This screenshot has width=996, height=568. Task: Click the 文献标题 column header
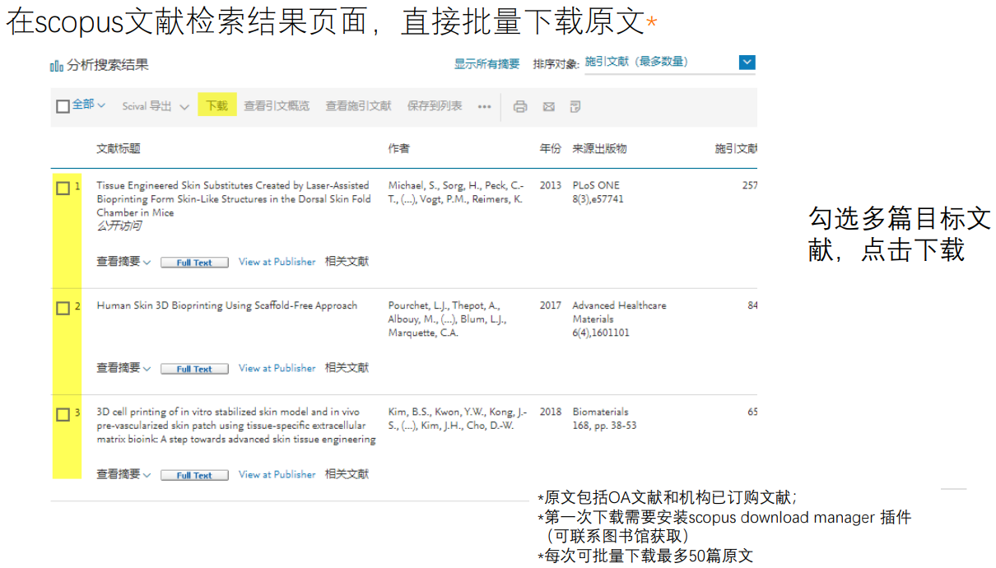coord(118,149)
